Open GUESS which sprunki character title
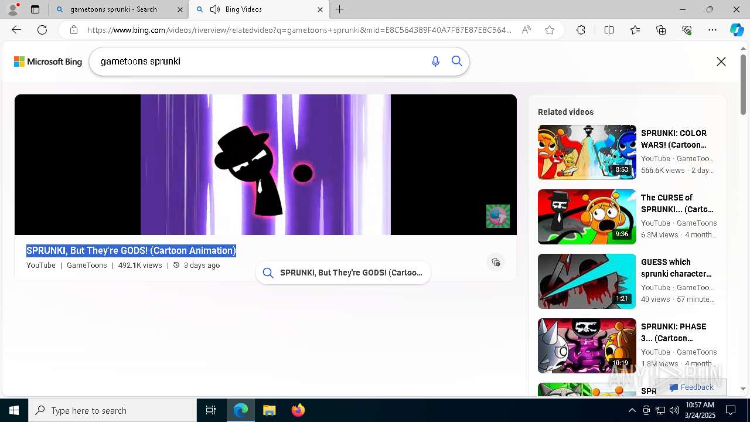The image size is (750, 422). [676, 268]
